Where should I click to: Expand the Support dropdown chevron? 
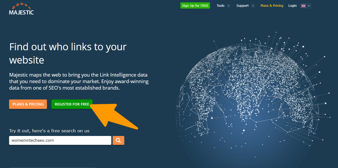[253, 5]
